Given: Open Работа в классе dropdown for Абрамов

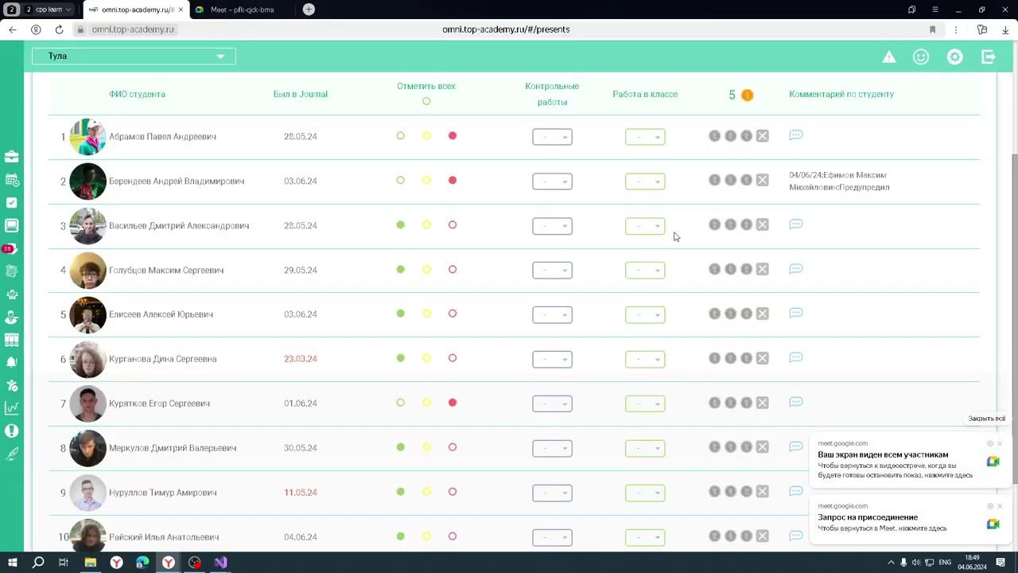Looking at the screenshot, I should pyautogui.click(x=645, y=137).
